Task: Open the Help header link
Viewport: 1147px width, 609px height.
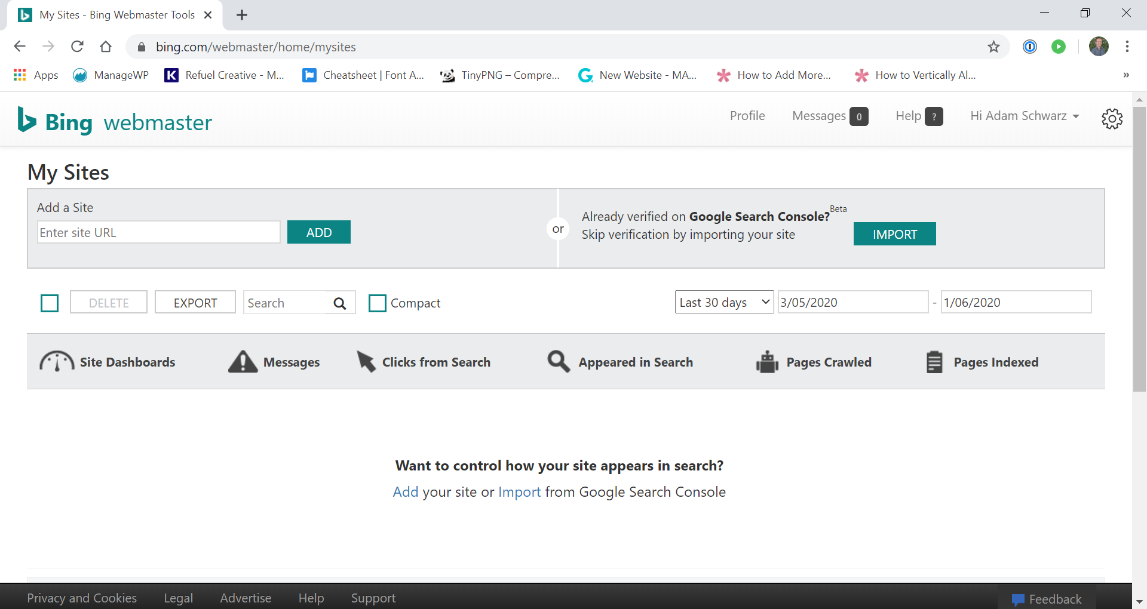Action: tap(908, 116)
